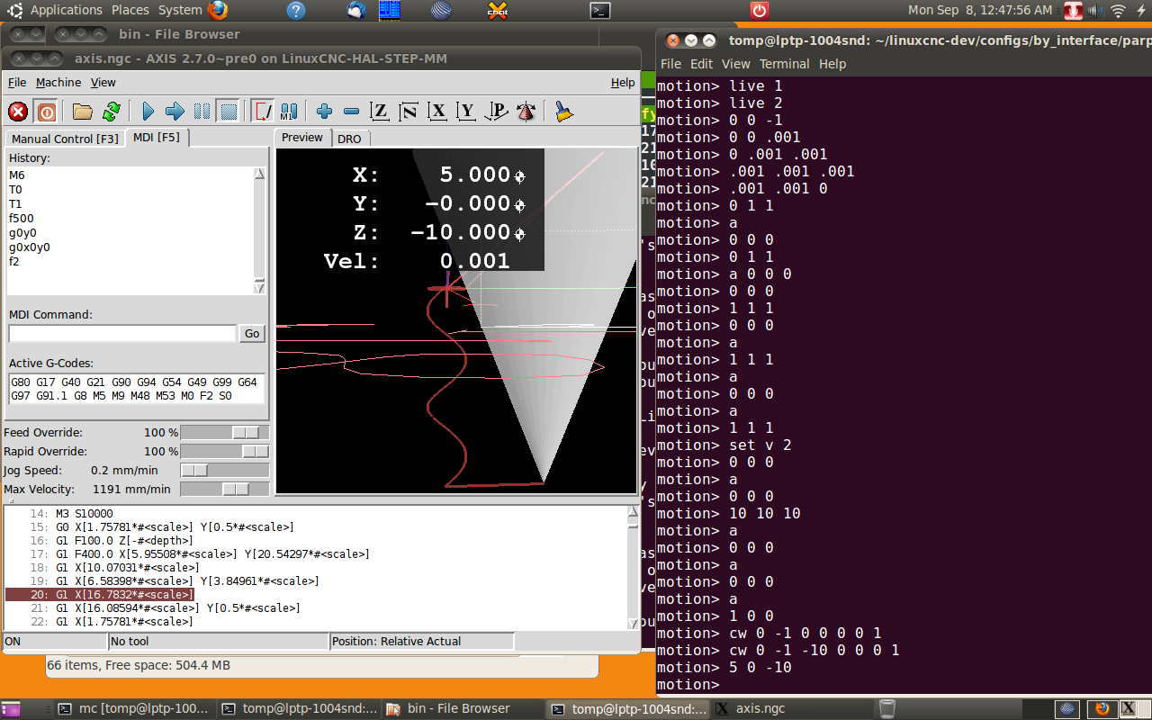Open the wireless network indicator

(1119, 11)
